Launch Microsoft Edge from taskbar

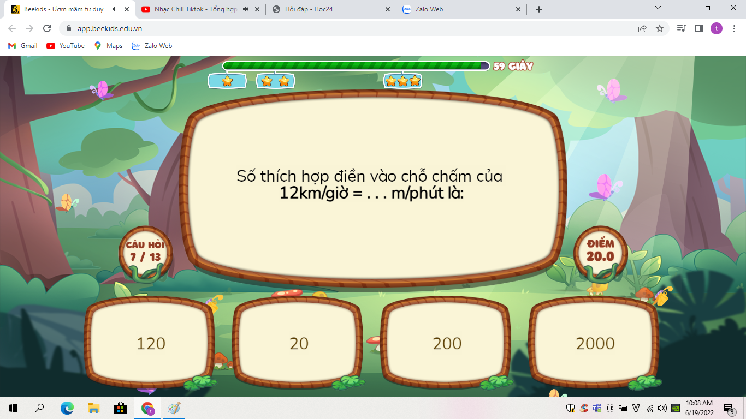pyautogui.click(x=67, y=408)
